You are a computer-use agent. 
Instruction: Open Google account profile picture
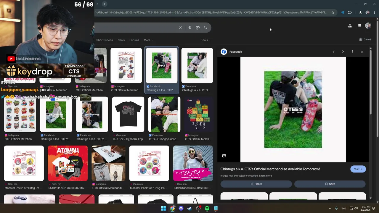pos(368,26)
